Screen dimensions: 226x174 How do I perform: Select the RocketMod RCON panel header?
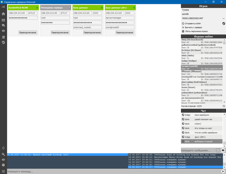(x=23, y=8)
